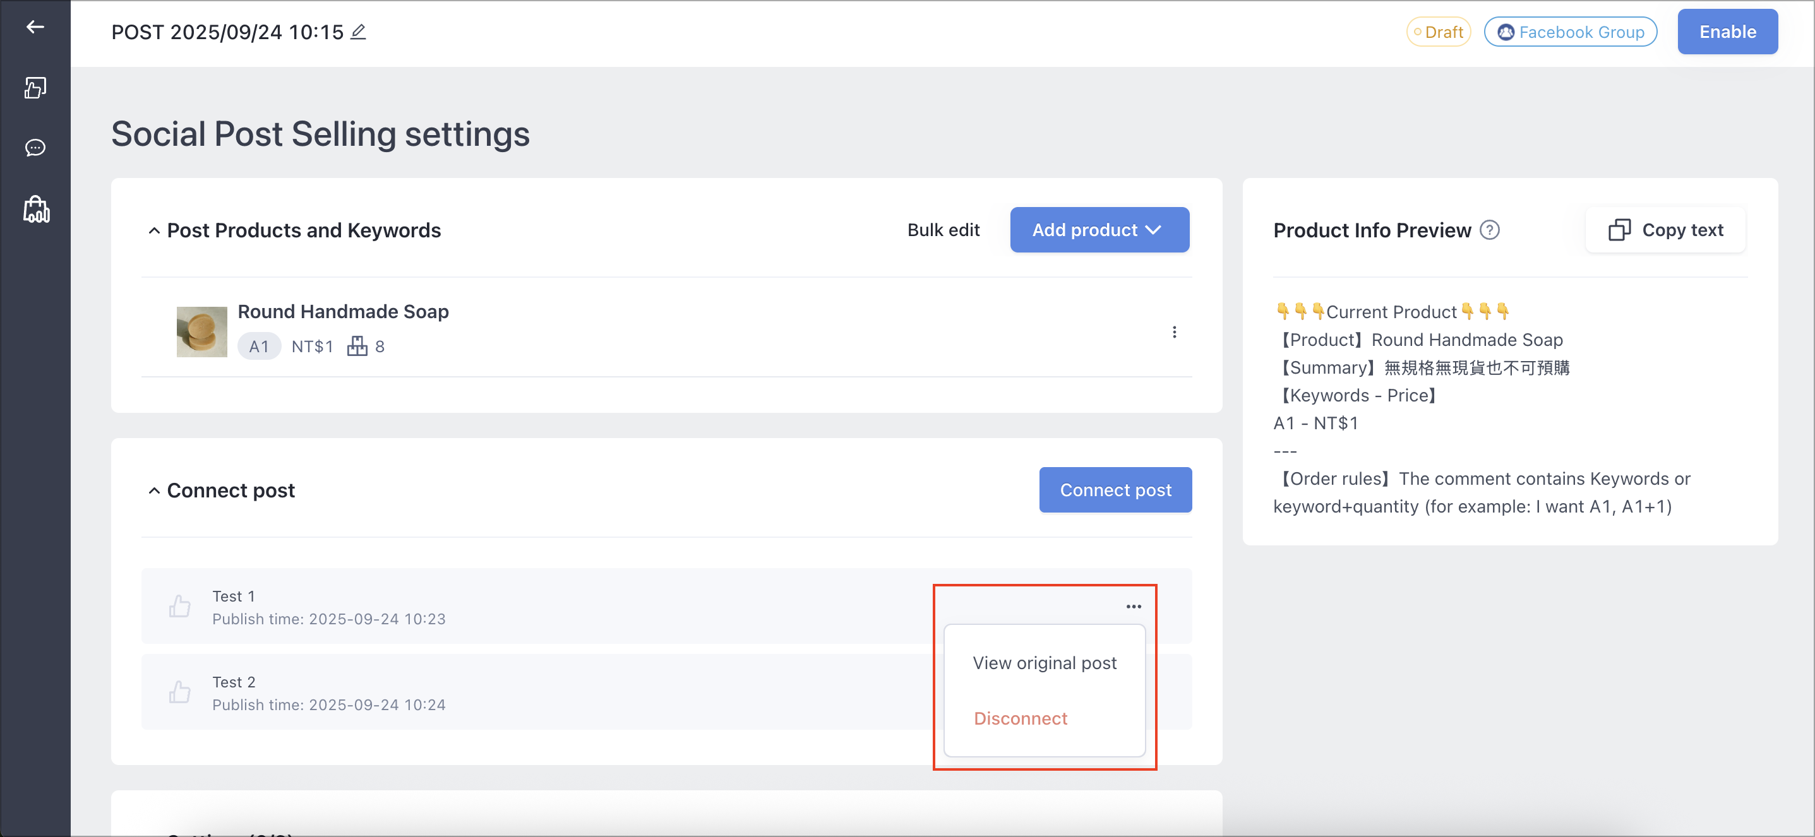Click the POST 2025/09/24 10:15 title

tap(227, 32)
